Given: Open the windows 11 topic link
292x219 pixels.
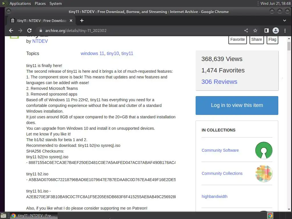Looking at the screenshot, I should point(92,53).
